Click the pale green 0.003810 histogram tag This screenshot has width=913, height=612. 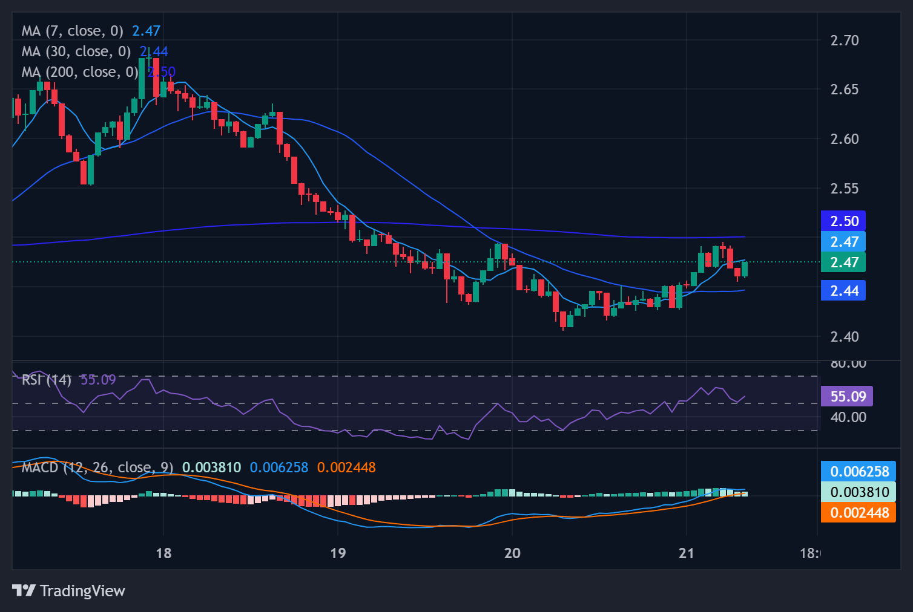click(859, 492)
